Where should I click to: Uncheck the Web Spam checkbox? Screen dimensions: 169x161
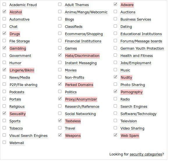(x=115, y=135)
